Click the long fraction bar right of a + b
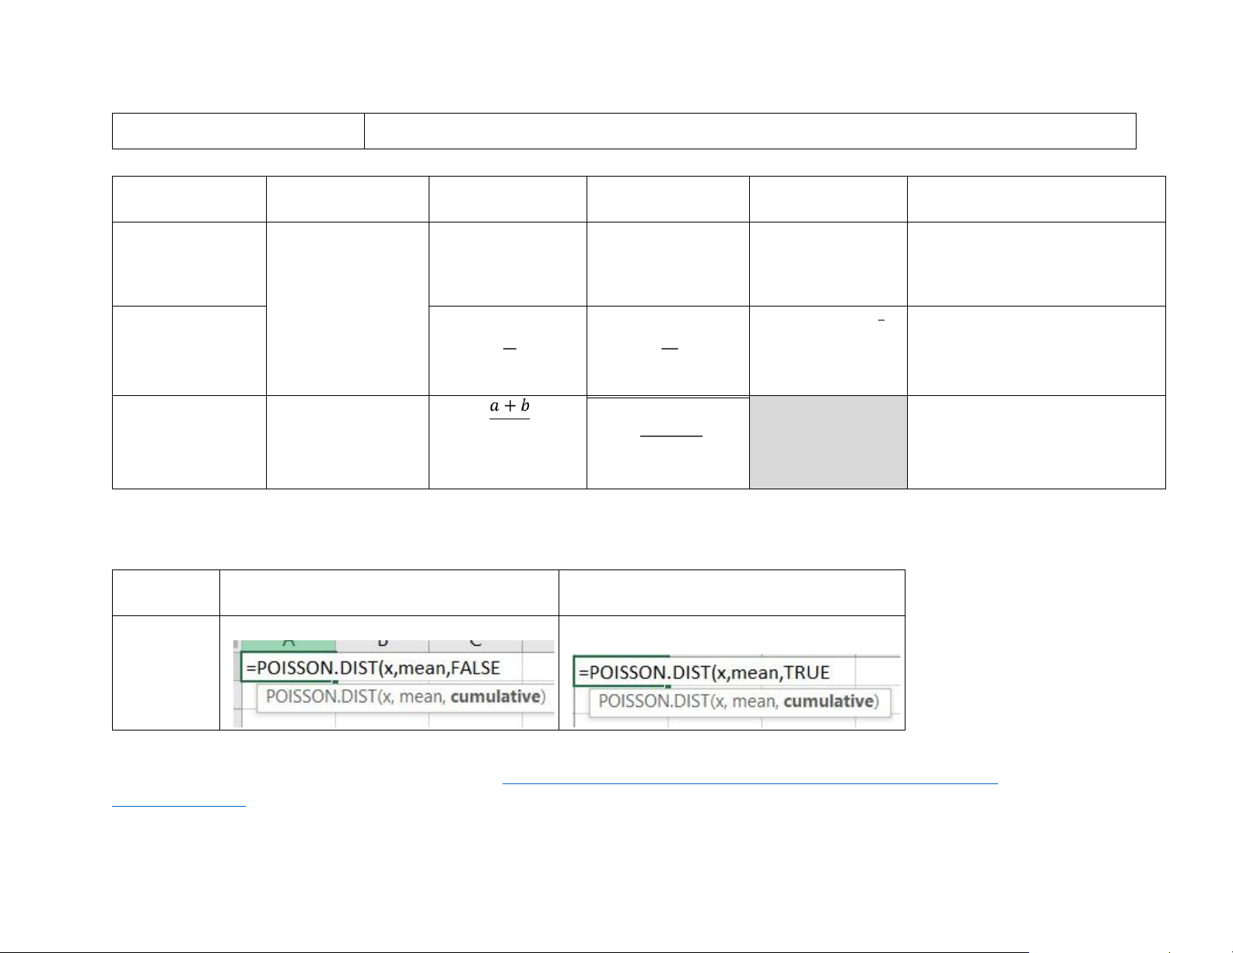Screen dimensions: 1233x953 point(671,436)
